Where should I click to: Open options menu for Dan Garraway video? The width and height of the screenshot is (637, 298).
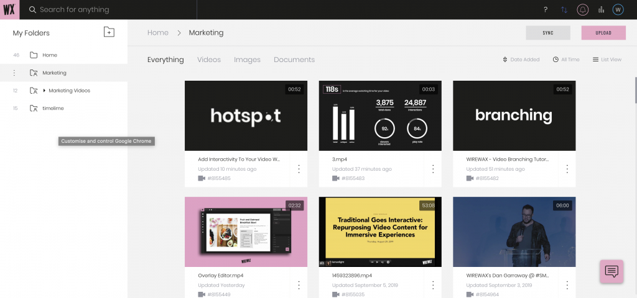click(x=567, y=285)
